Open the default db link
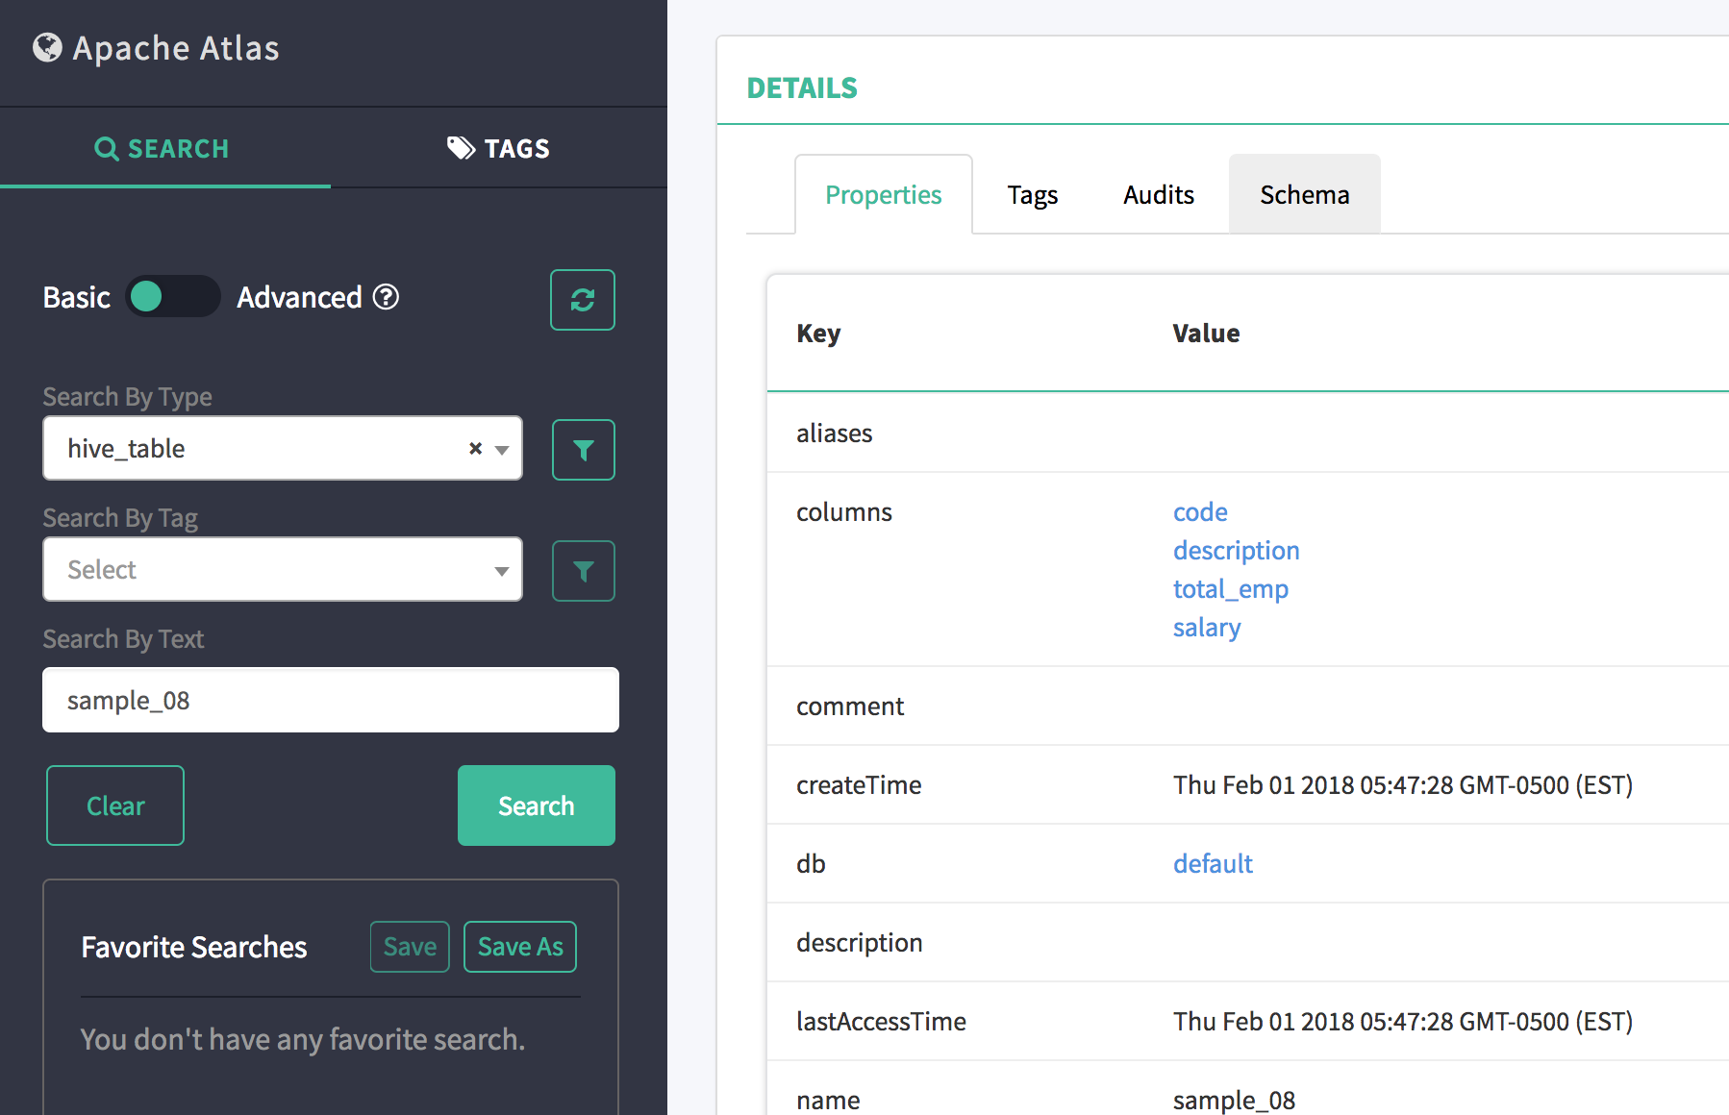 pos(1213,863)
